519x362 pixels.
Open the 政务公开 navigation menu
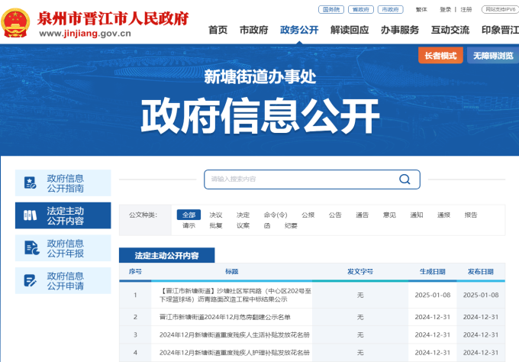click(x=299, y=30)
